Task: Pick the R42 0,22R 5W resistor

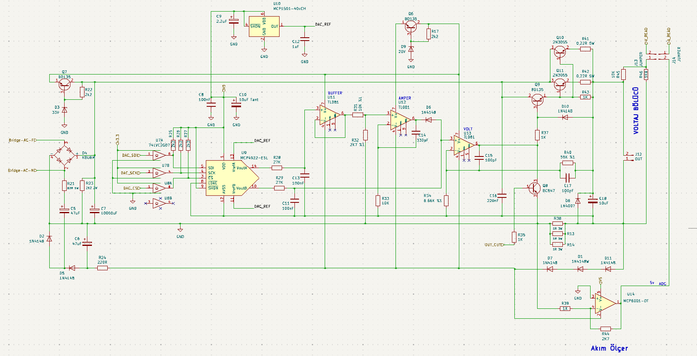Action: coord(585,82)
